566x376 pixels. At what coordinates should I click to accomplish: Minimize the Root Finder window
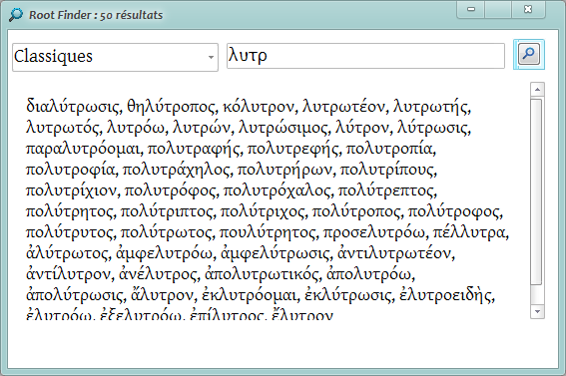(x=471, y=9)
